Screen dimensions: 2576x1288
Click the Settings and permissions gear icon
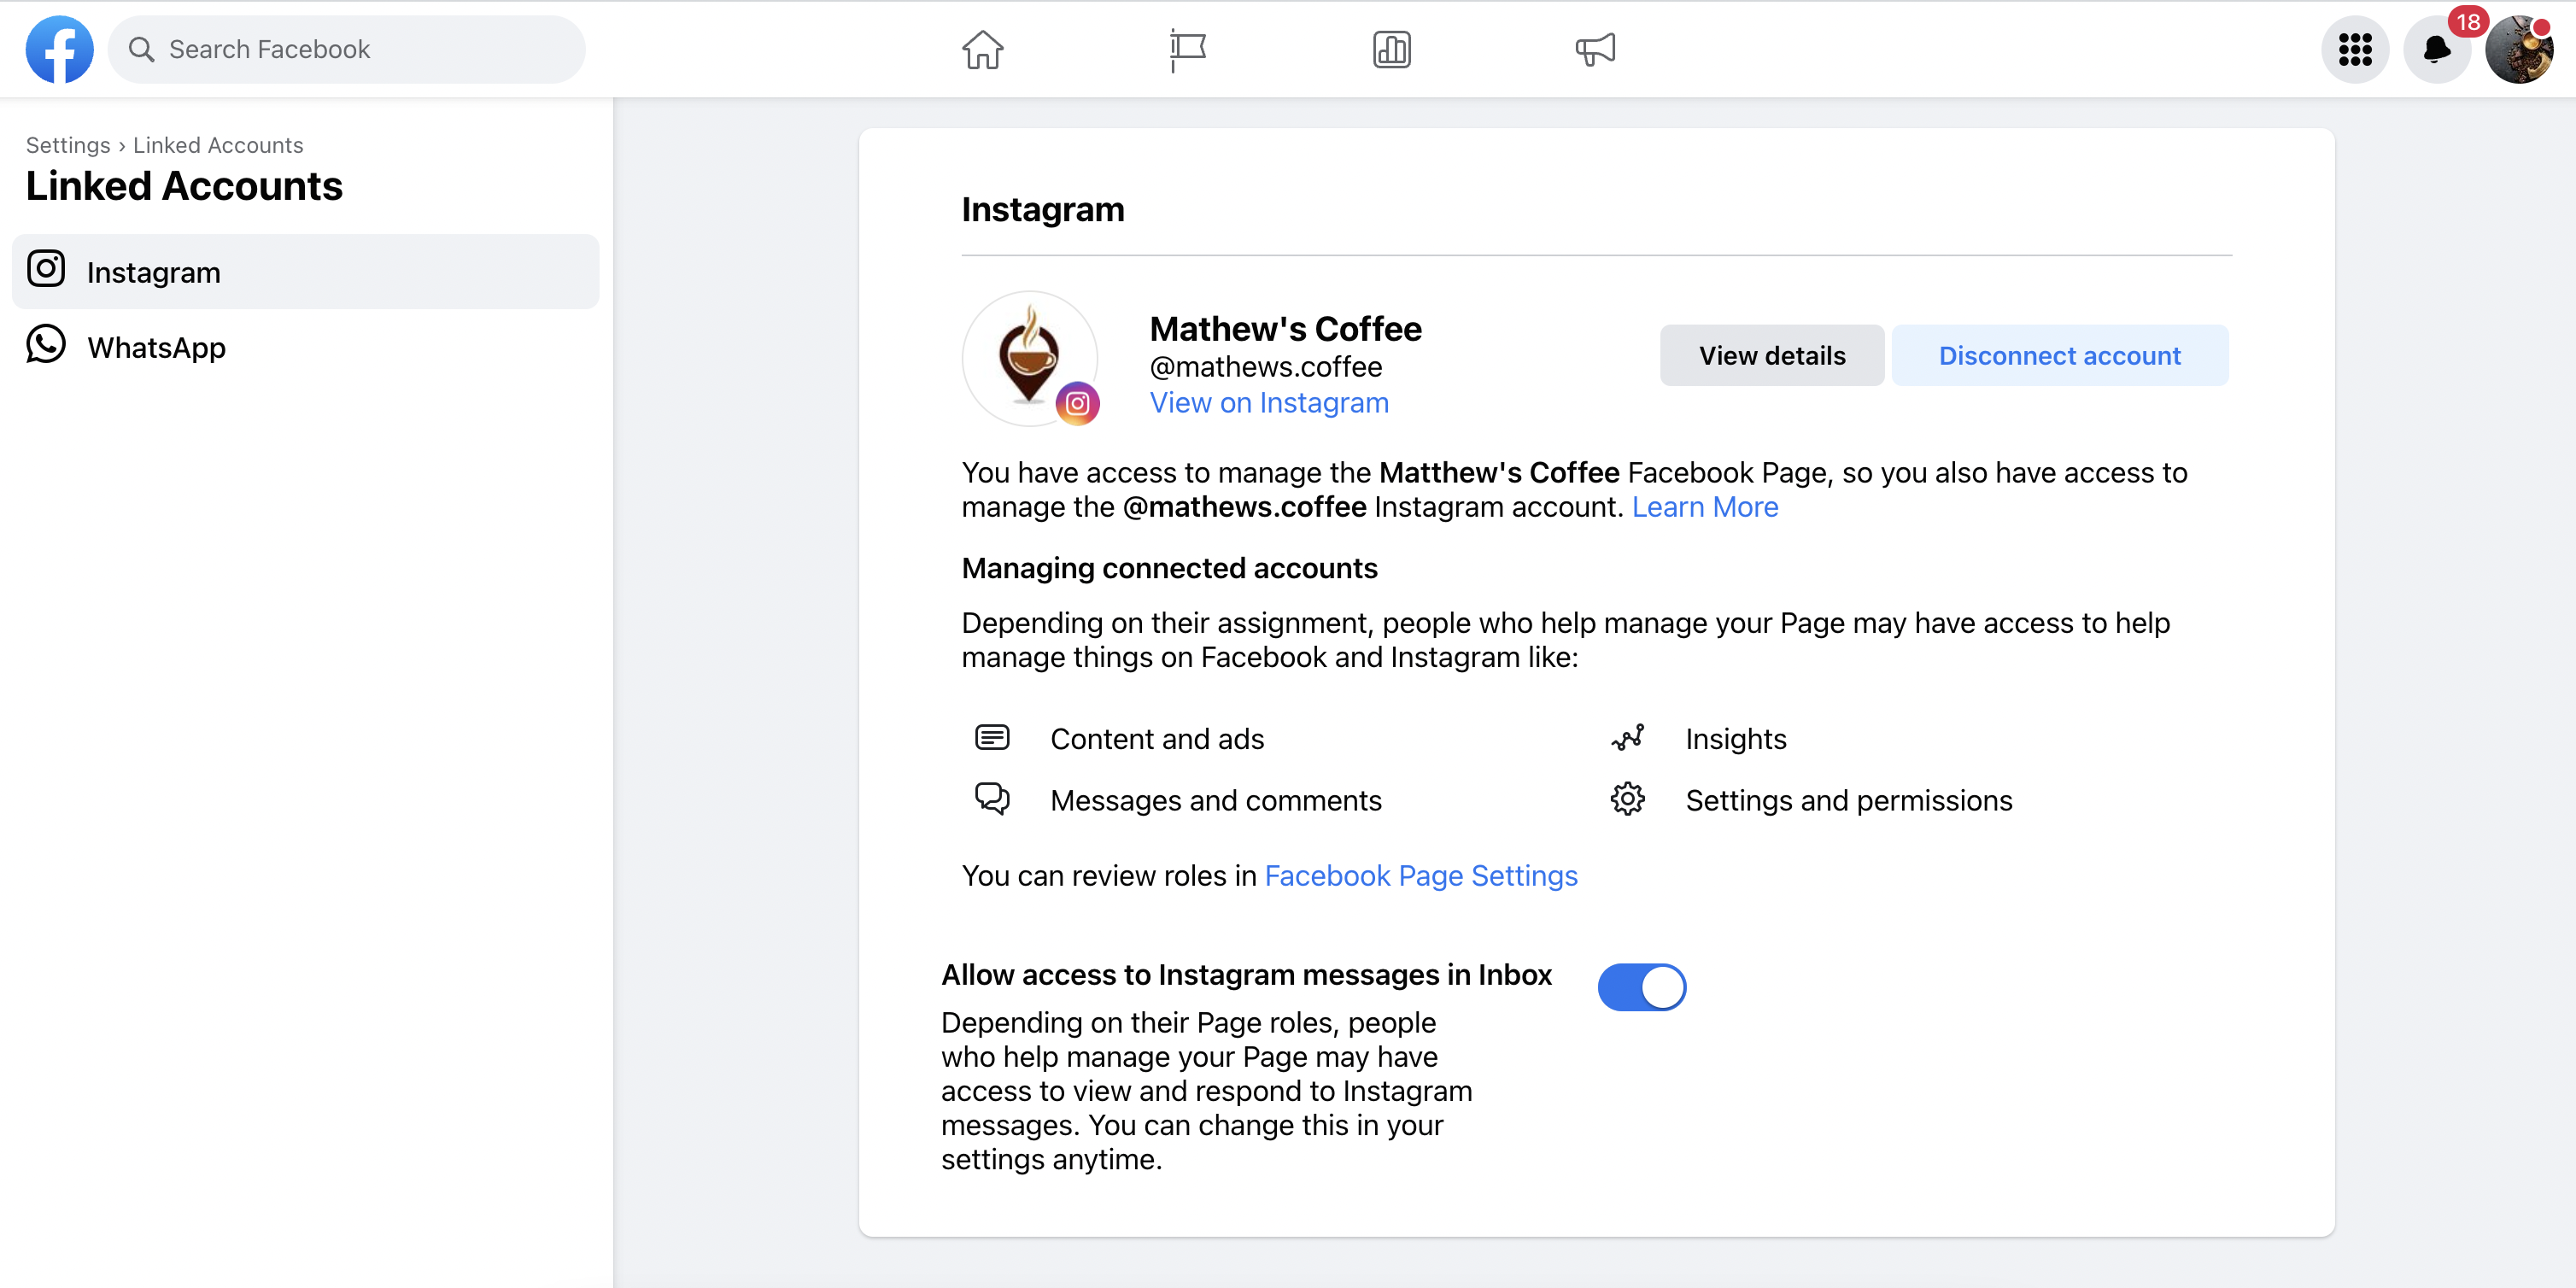coord(1627,799)
